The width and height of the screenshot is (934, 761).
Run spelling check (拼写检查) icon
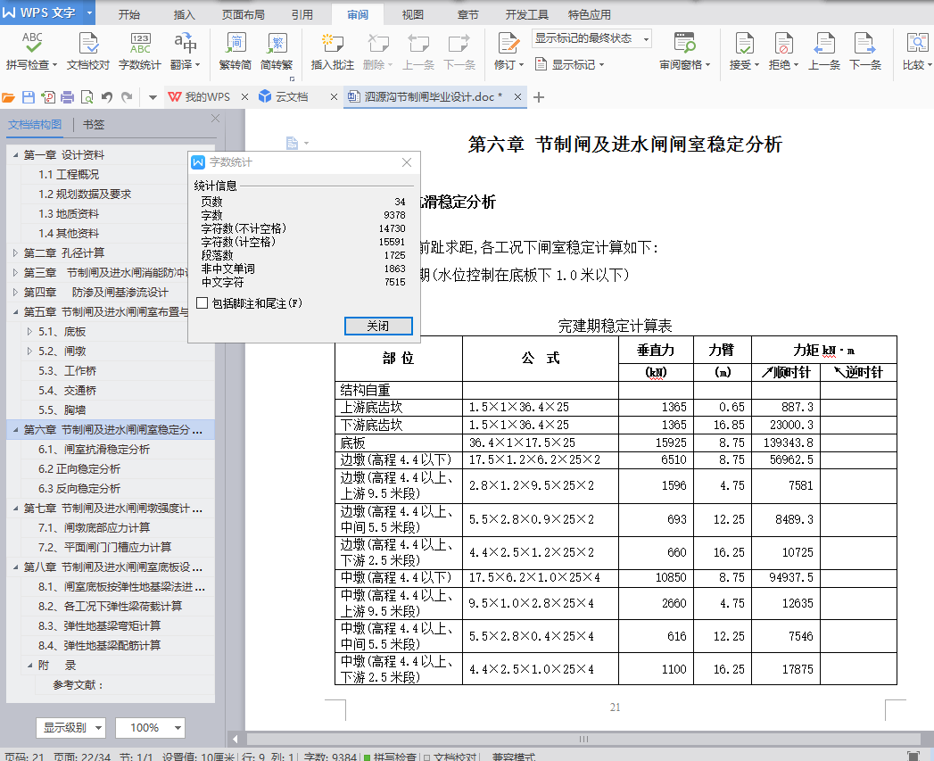point(32,43)
